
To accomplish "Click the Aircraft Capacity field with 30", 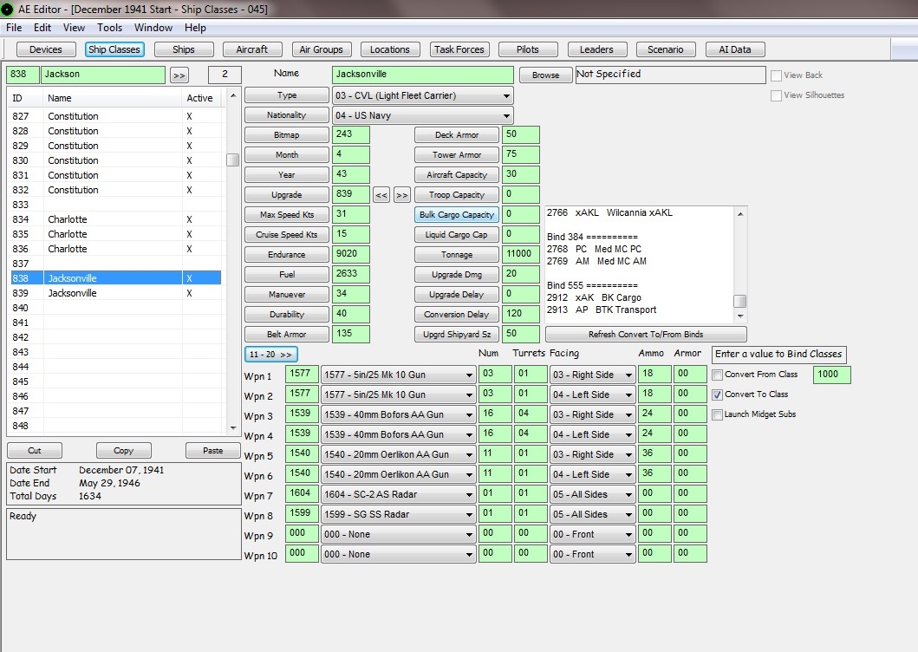I will tap(520, 174).
